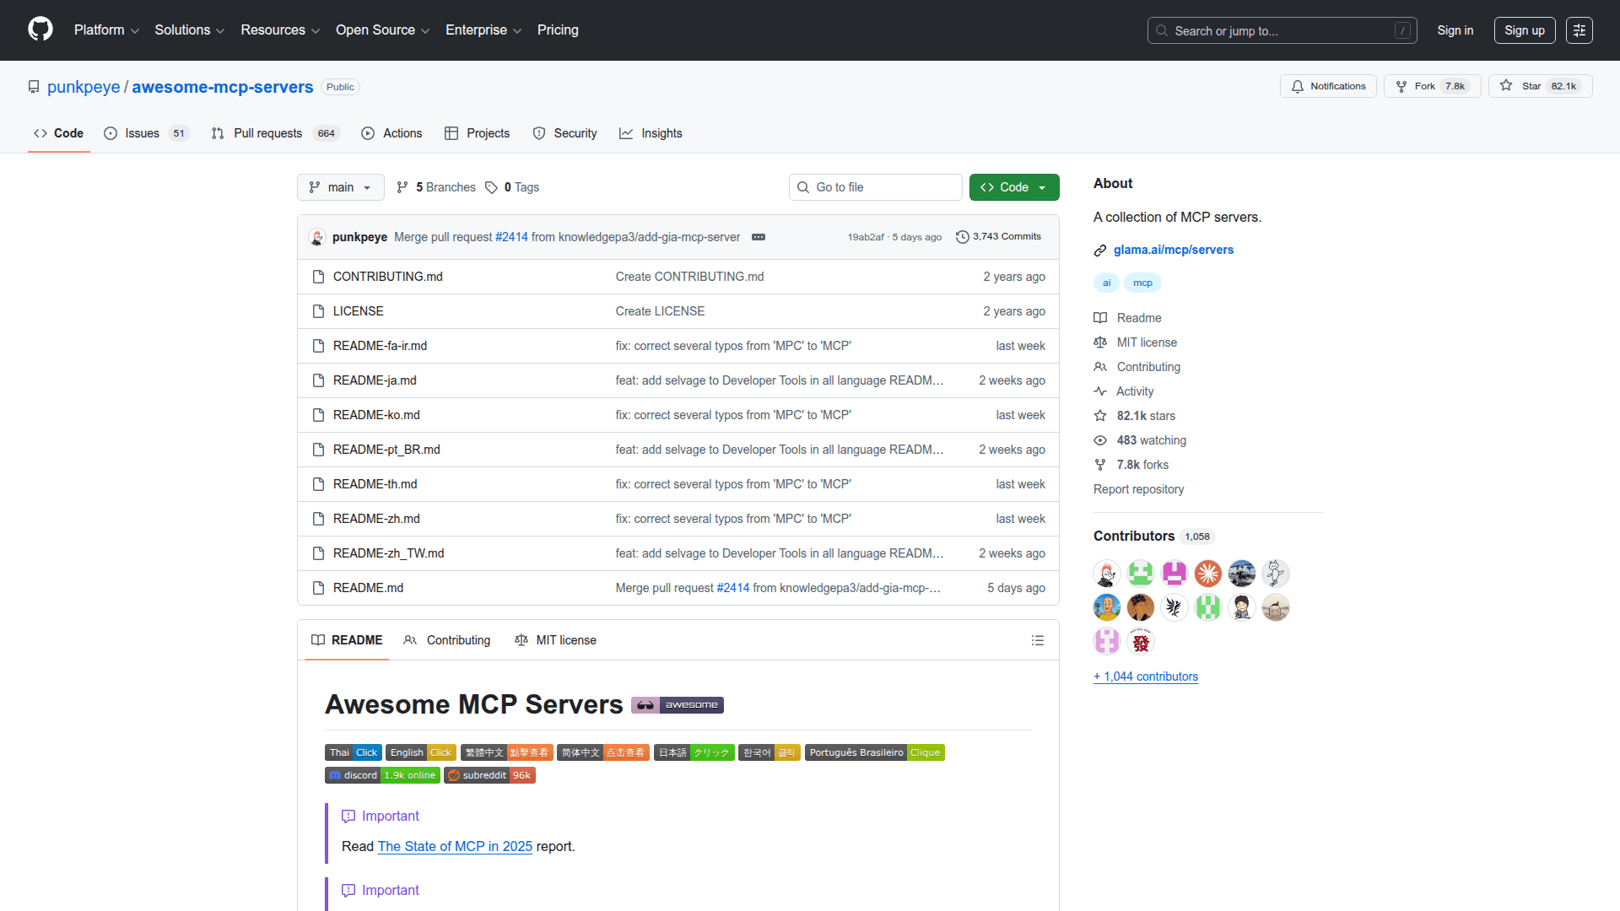Open the Pricing menu item
The image size is (1620, 911).
coord(557,30)
